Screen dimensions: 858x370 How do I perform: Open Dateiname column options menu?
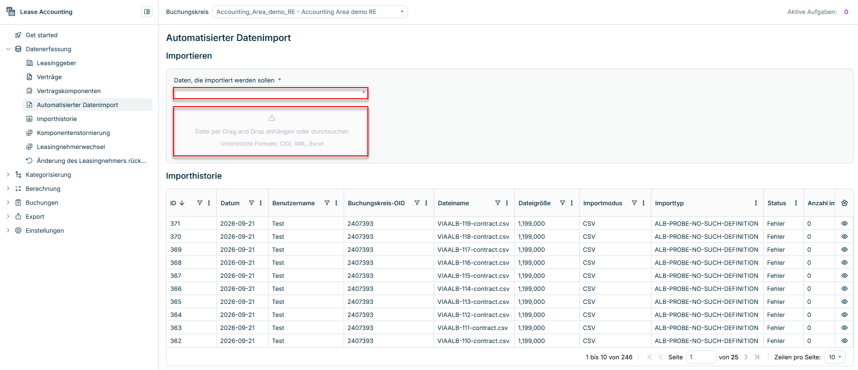tap(507, 203)
